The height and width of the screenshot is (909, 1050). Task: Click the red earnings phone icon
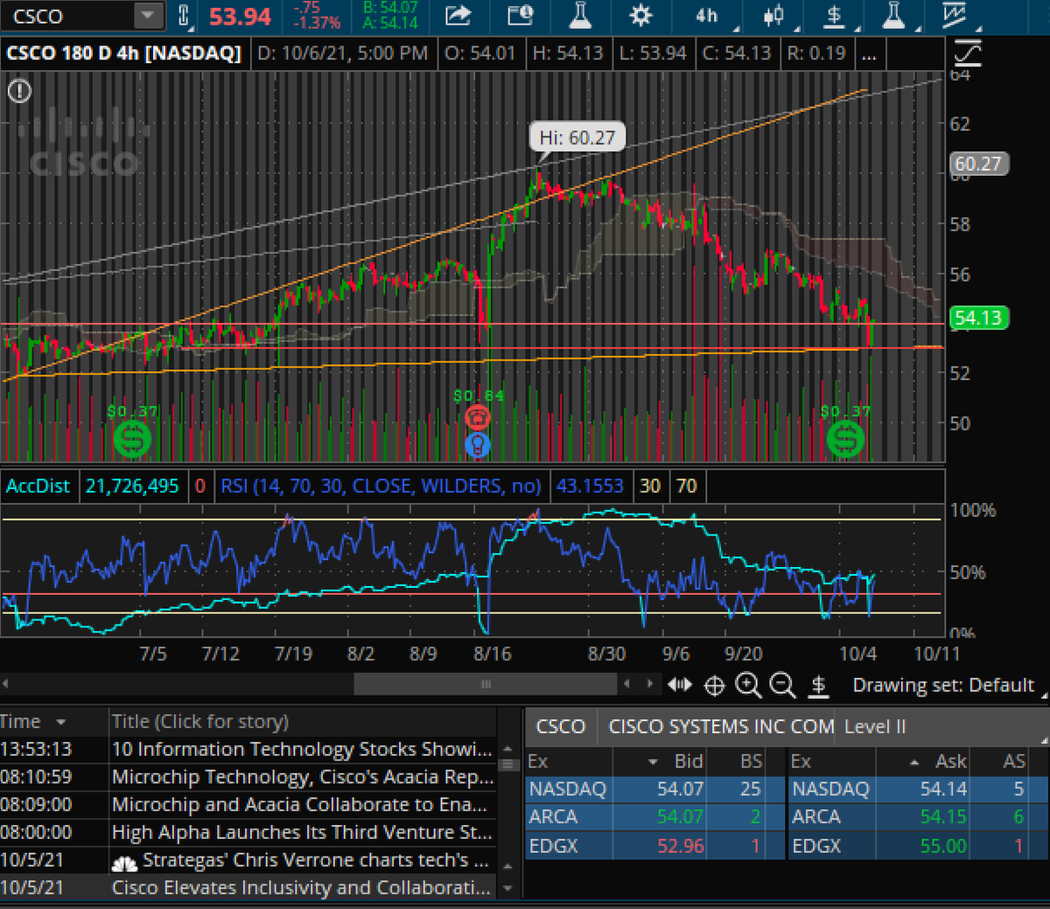click(478, 416)
